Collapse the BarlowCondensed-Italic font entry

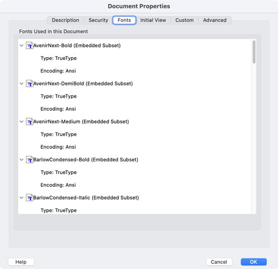coord(22,198)
